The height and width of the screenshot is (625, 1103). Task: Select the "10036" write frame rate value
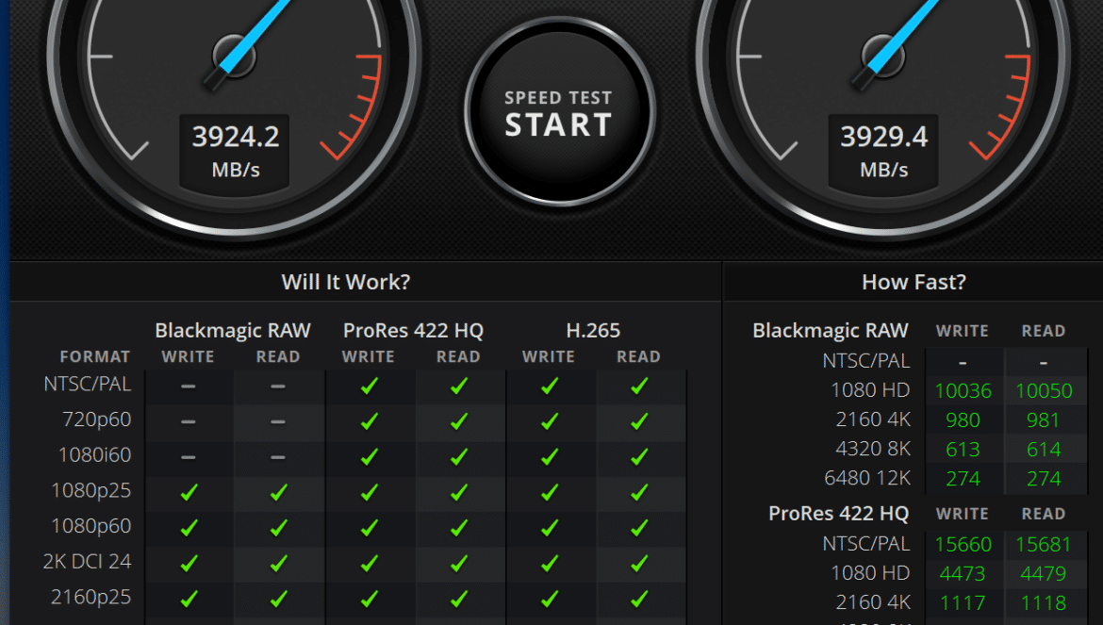tap(963, 391)
